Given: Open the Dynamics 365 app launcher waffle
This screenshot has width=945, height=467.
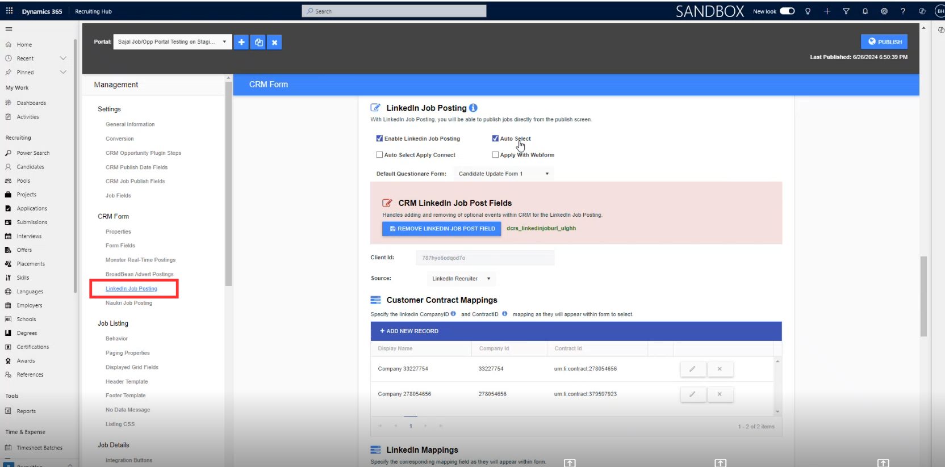Looking at the screenshot, I should coord(9,11).
